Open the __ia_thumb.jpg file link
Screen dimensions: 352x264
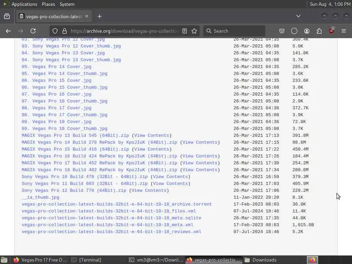point(41,197)
